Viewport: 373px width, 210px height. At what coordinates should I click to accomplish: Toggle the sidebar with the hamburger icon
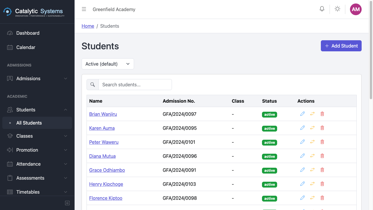click(84, 9)
